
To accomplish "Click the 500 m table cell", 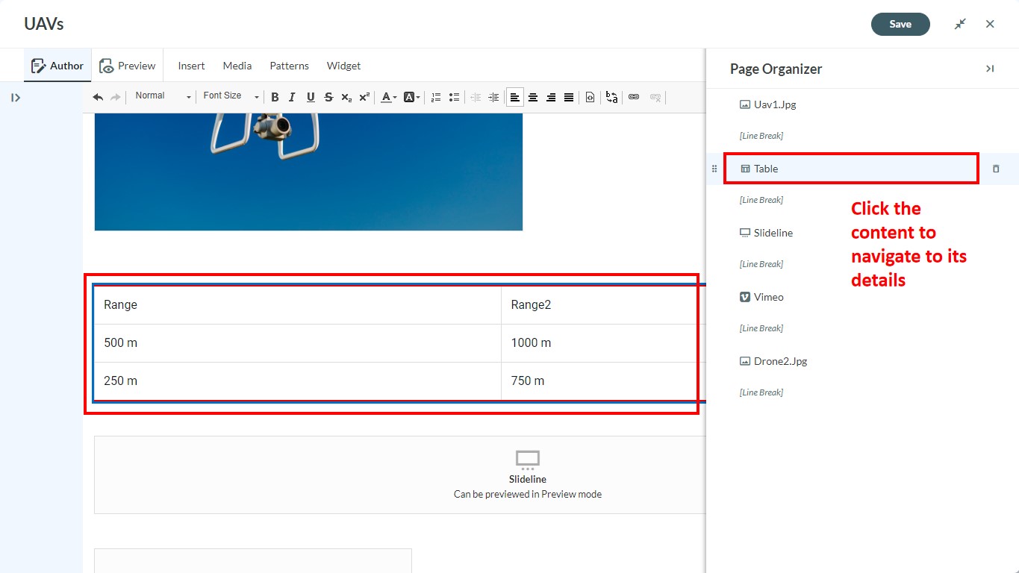I will coord(298,343).
